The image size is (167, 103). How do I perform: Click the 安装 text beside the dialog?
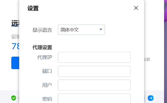point(147,60)
